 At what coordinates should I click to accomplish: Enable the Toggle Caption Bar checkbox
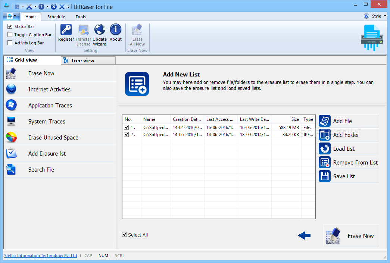pyautogui.click(x=10, y=35)
